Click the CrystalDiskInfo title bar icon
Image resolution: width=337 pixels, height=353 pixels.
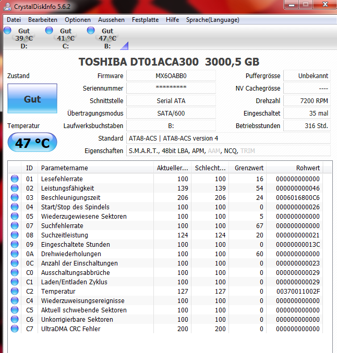click(x=7, y=7)
